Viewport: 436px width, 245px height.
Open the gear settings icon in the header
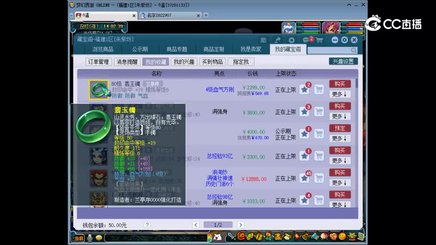point(344,40)
